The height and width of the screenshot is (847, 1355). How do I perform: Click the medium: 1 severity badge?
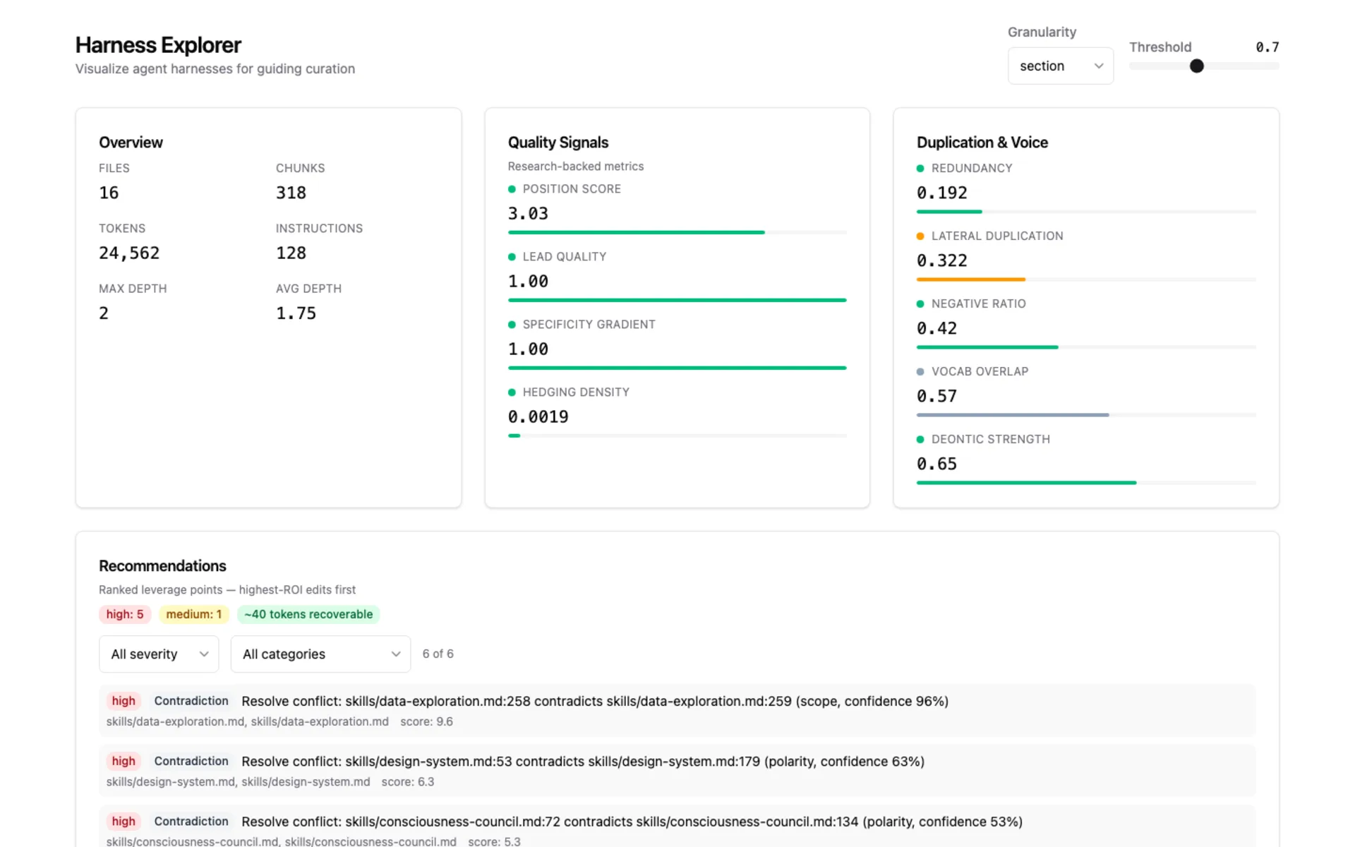click(x=194, y=614)
